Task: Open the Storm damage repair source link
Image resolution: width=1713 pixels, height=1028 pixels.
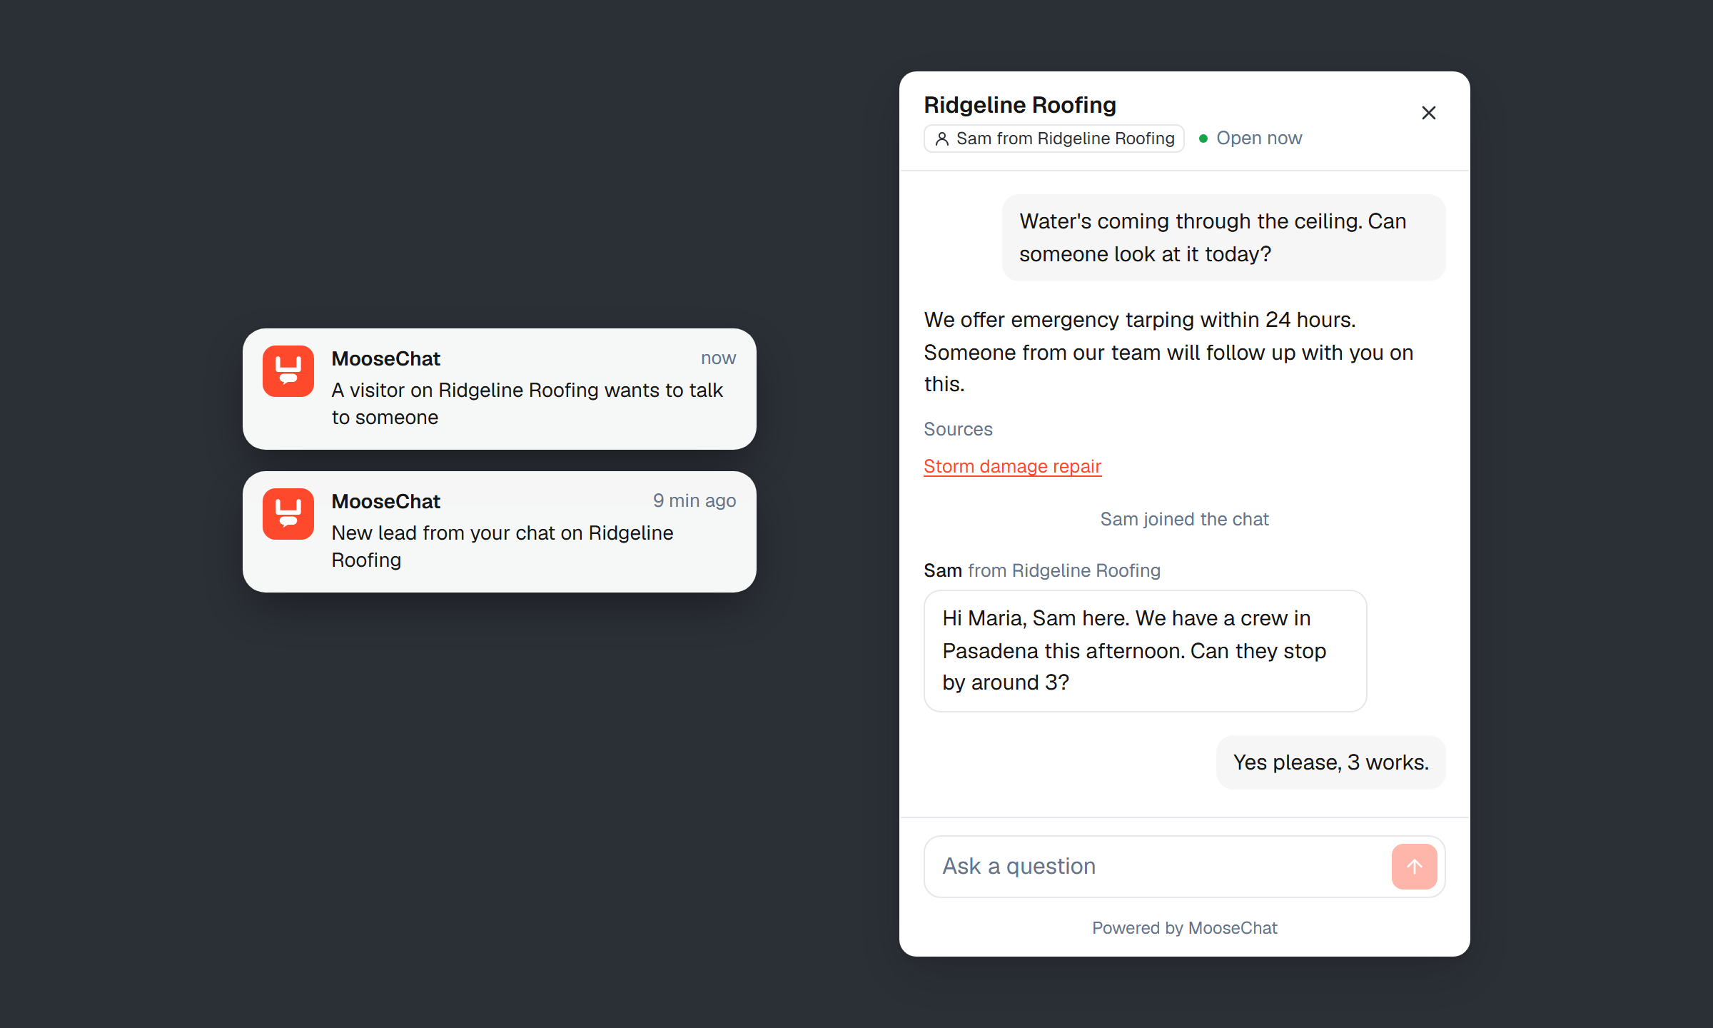Action: (1012, 466)
